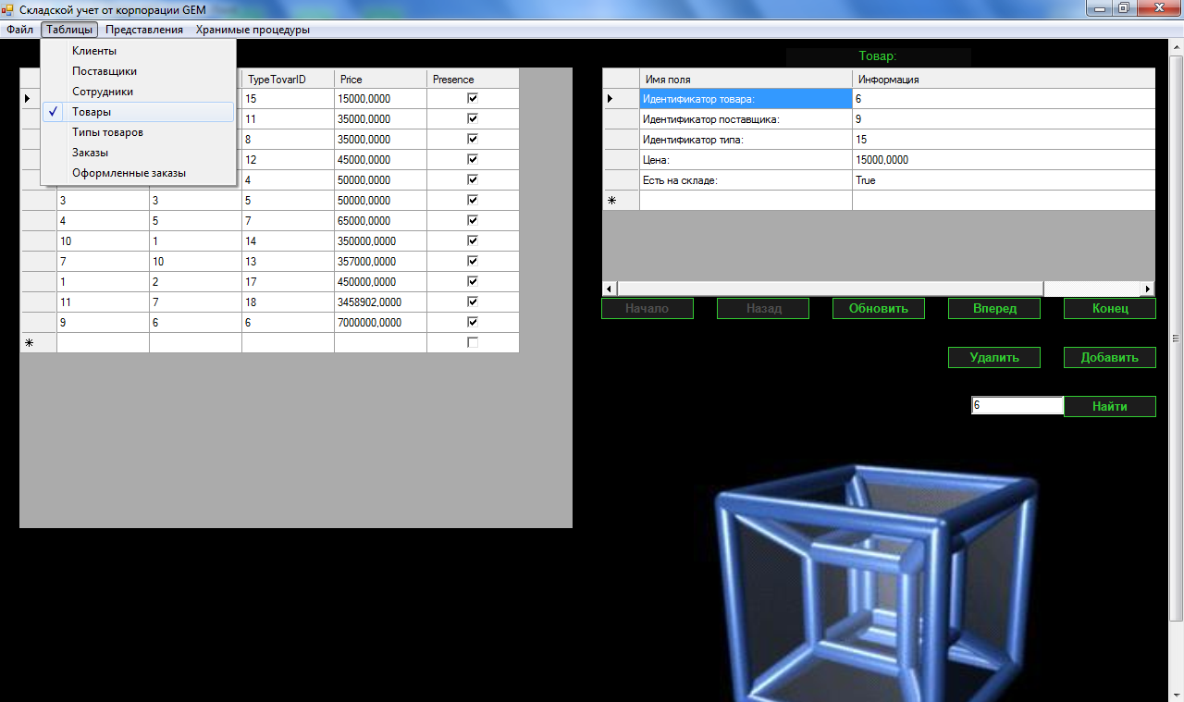1184x702 pixels.
Task: Jump to last record with Конец
Action: 1110,309
